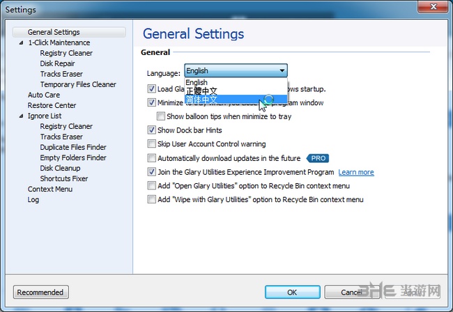Select Shortcuts Fixer item

[64, 179]
